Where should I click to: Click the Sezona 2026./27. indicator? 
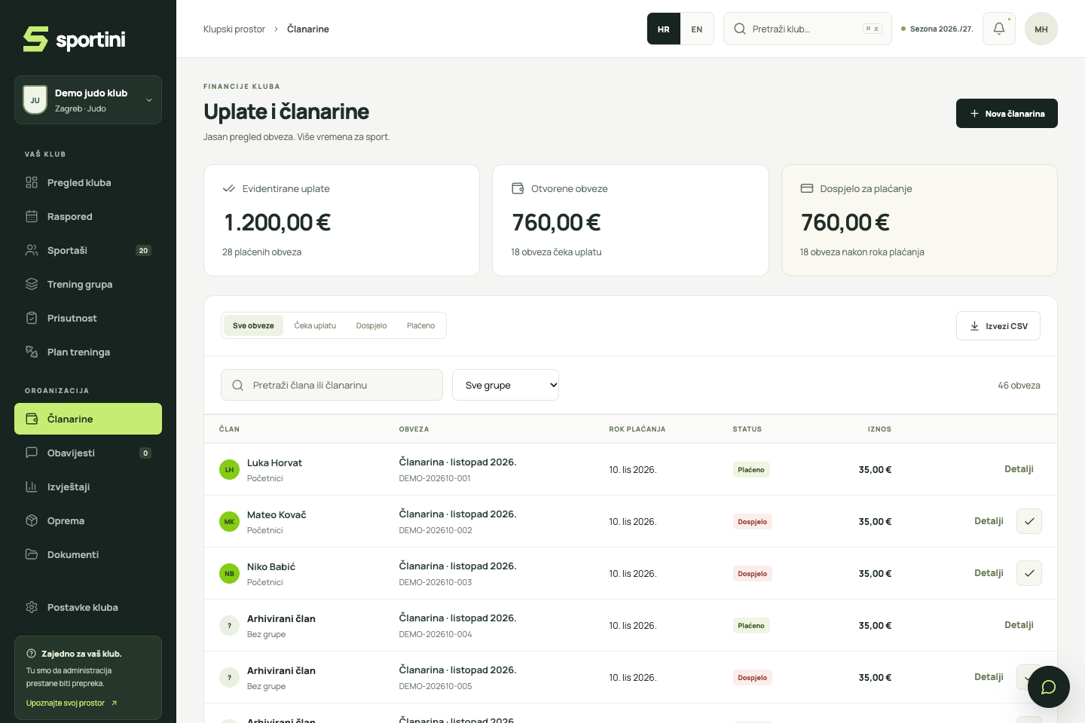937,29
